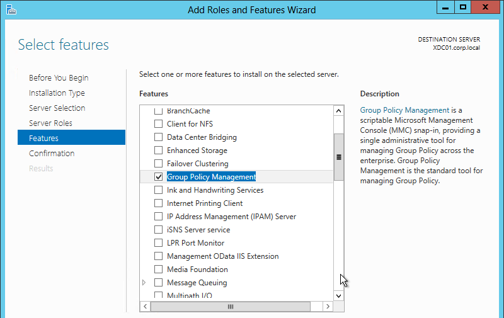Screen dimensions: 504x318
Task: Close the wizard with the red X
Action: 485,8
